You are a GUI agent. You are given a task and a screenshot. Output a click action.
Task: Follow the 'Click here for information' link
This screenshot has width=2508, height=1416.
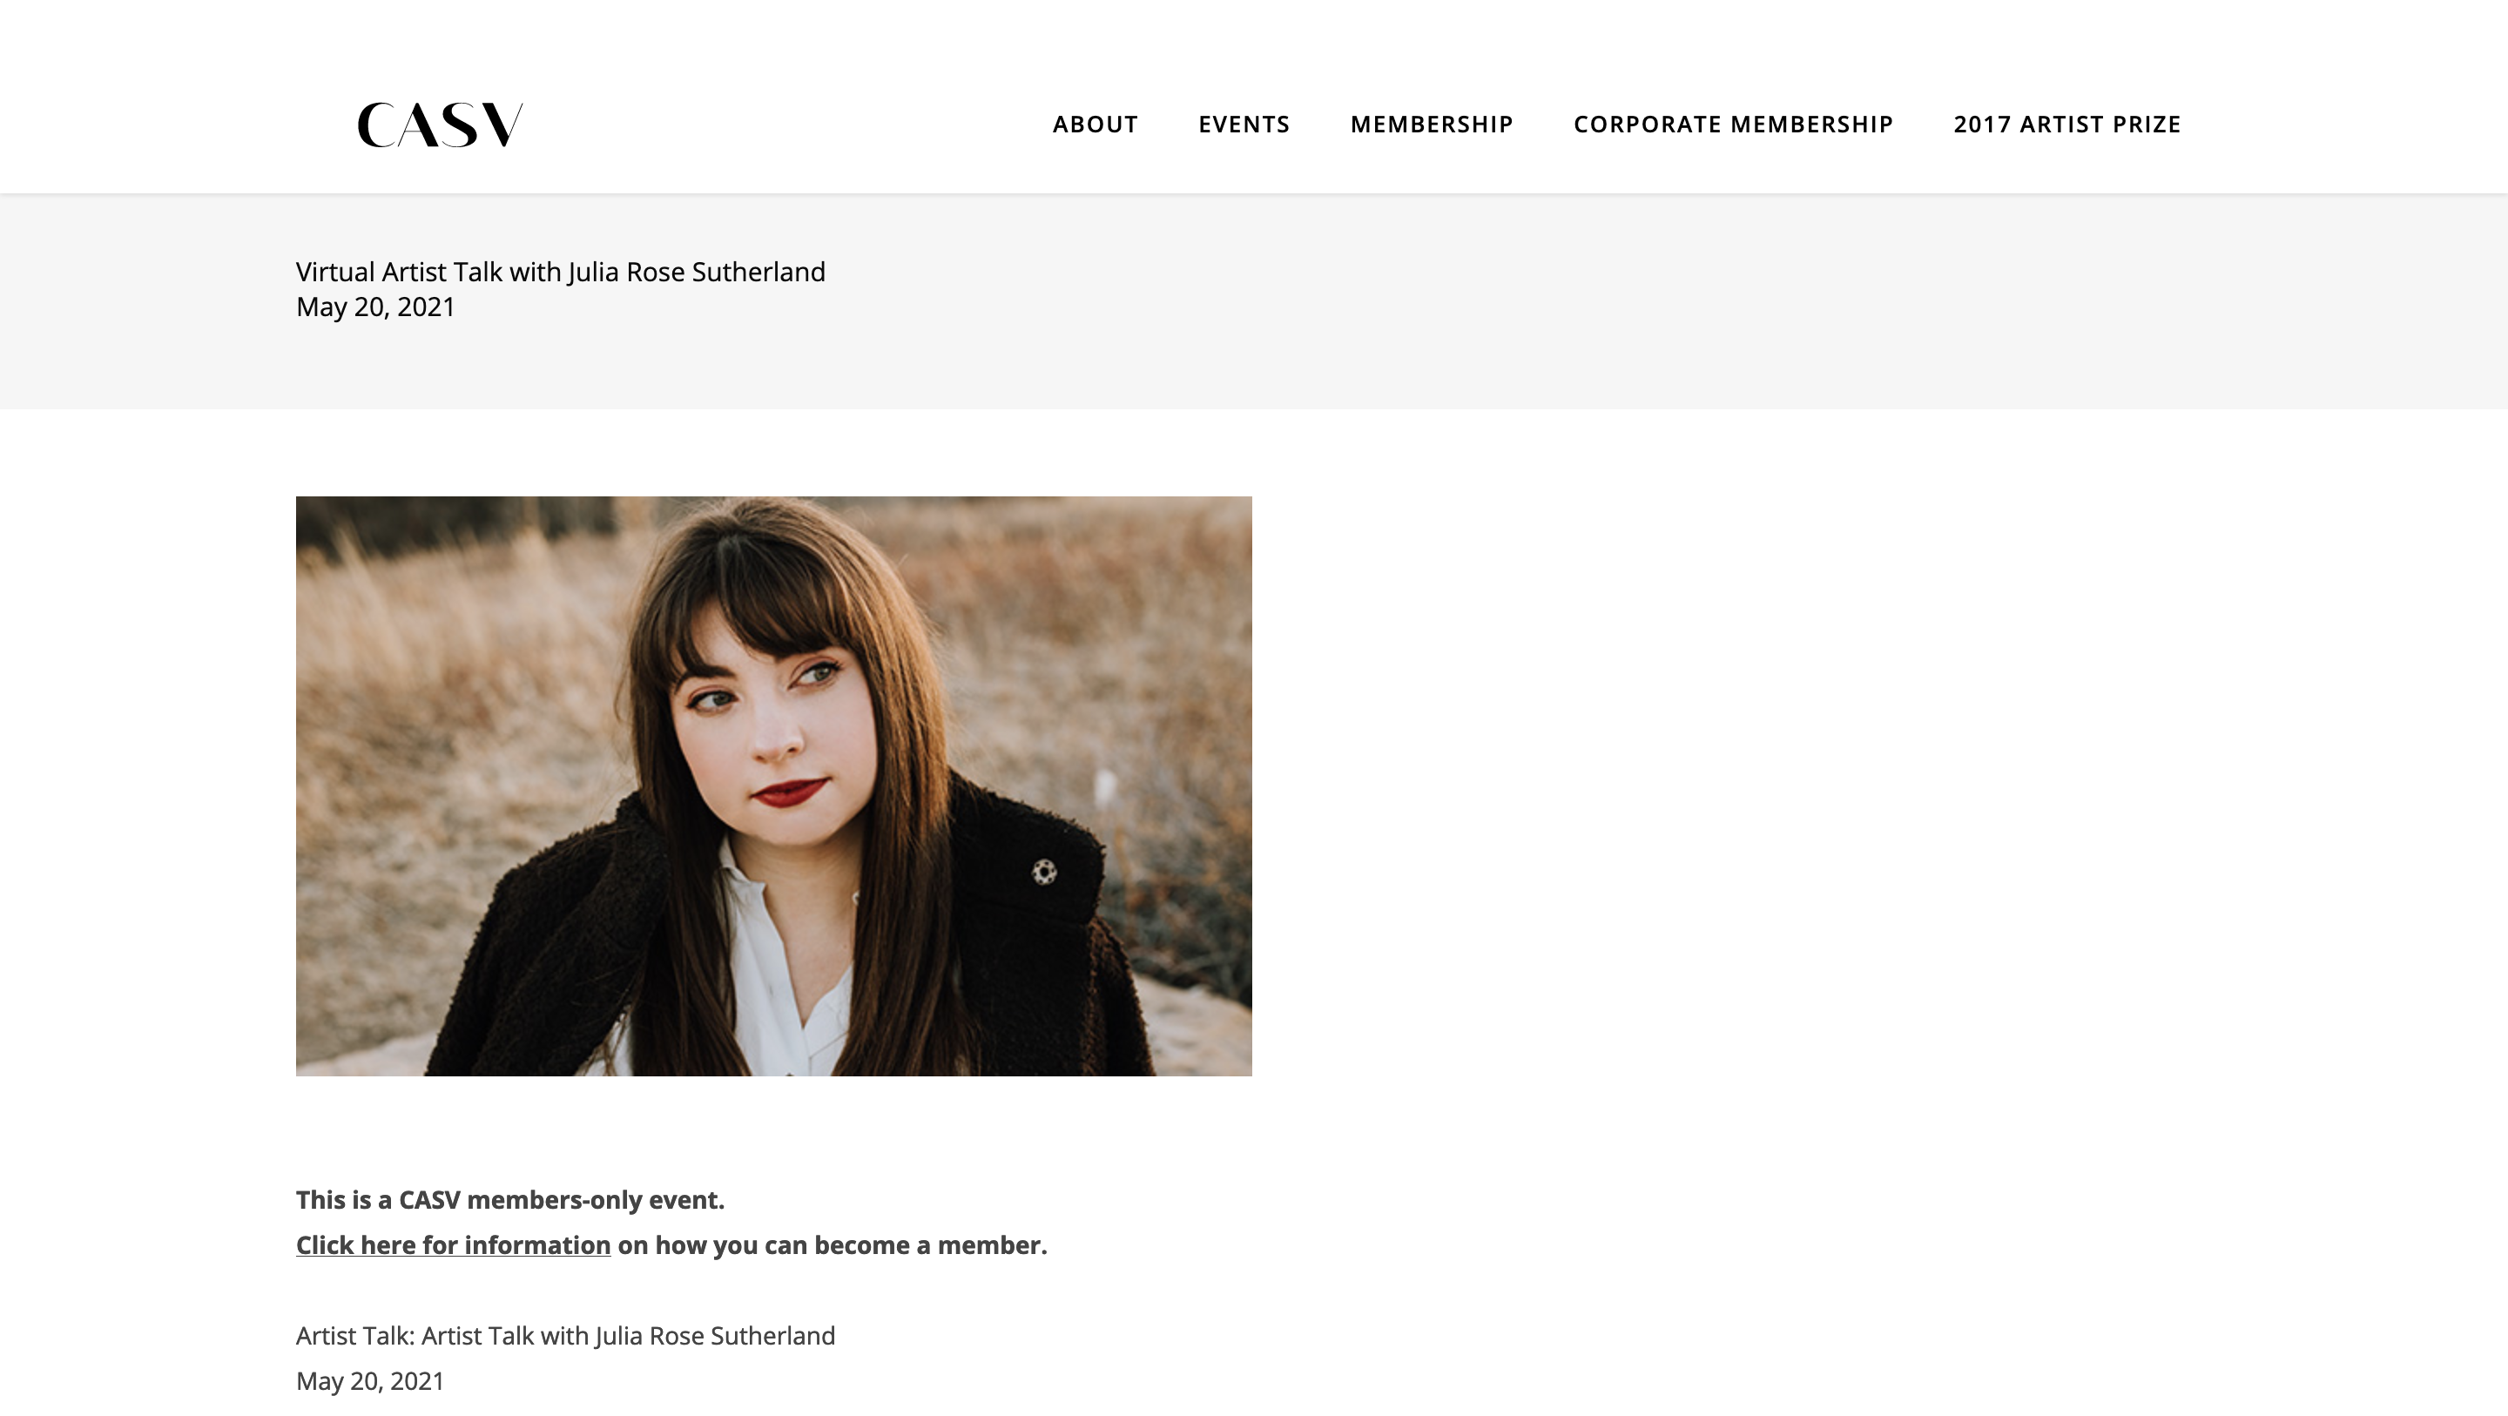click(453, 1244)
